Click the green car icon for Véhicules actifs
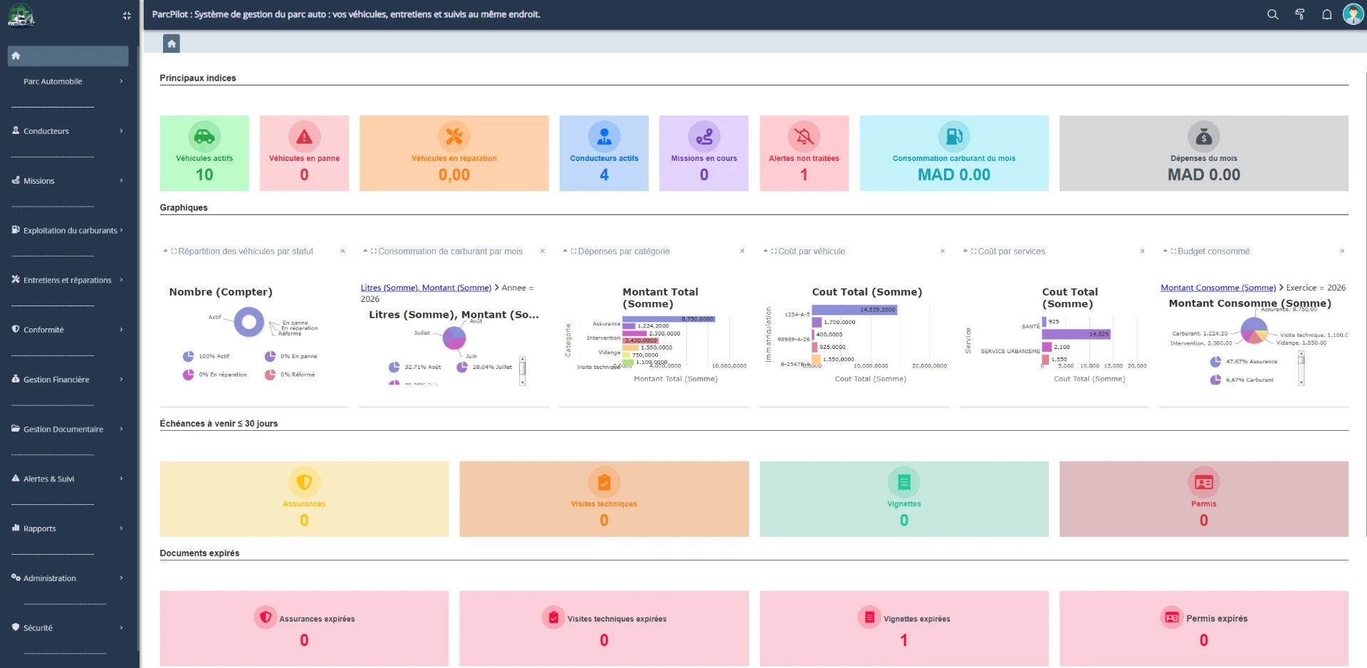 pos(204,136)
